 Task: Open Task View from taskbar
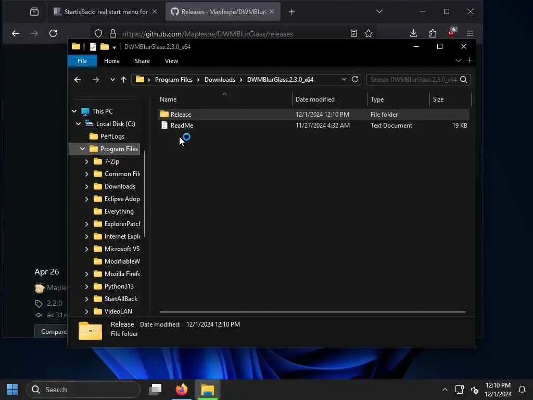tap(155, 390)
